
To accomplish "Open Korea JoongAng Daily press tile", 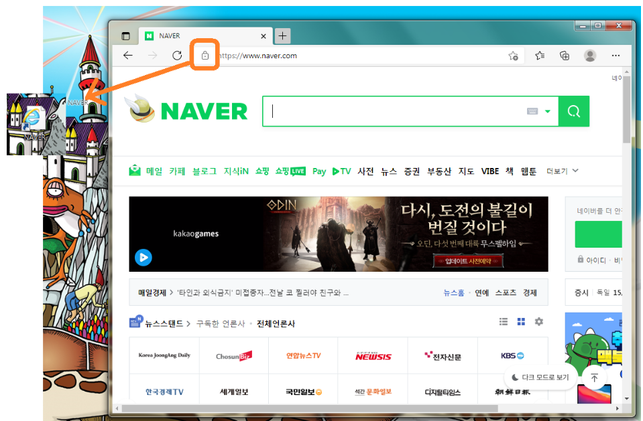I will [x=164, y=355].
